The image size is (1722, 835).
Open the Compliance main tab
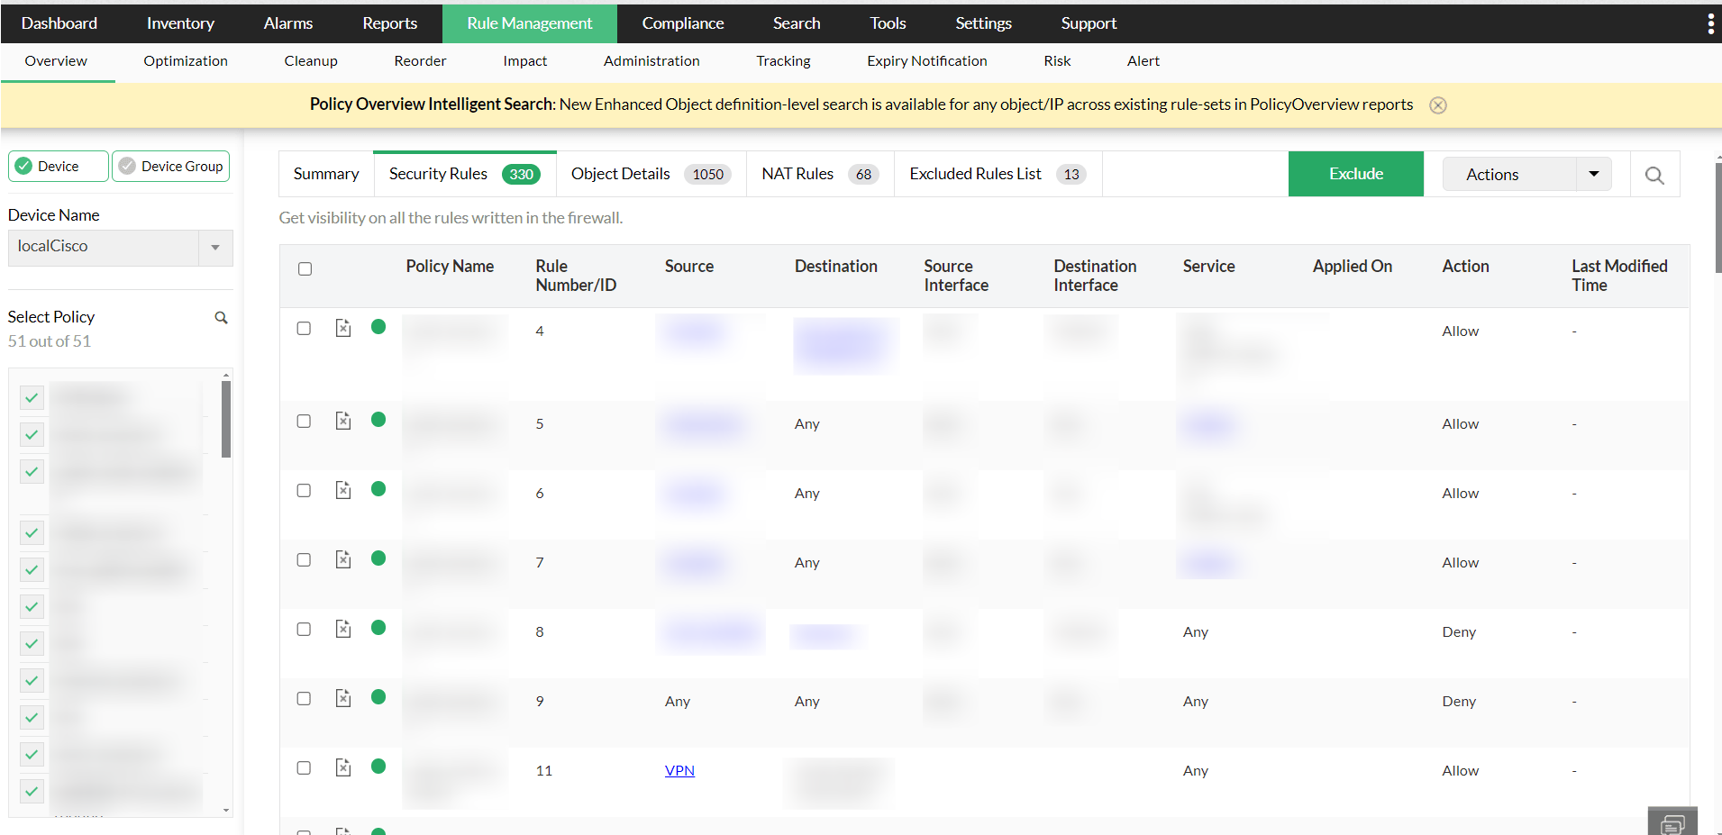click(683, 23)
